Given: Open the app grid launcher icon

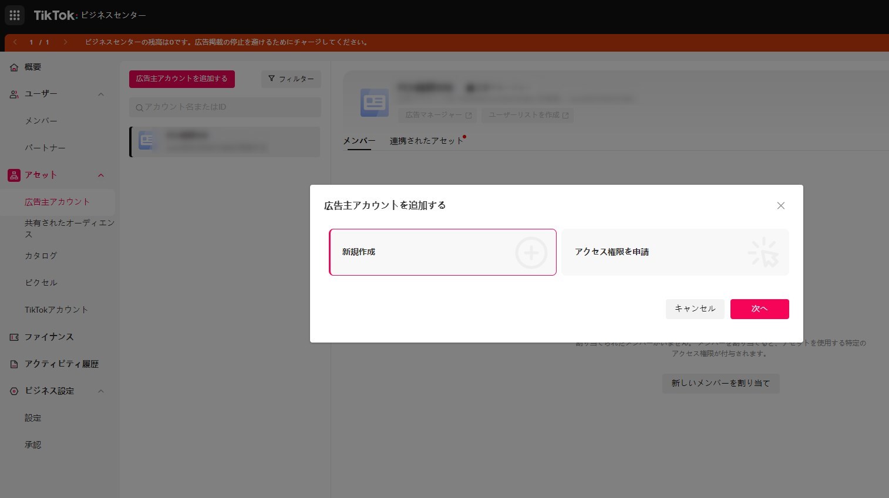Looking at the screenshot, I should 15,15.
